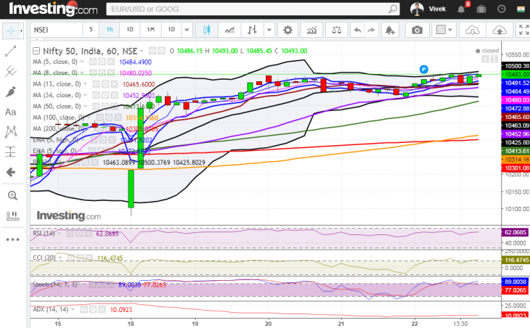Move the pane down with arrow button
Viewport: 530px width, 328px height.
(x=486, y=59)
